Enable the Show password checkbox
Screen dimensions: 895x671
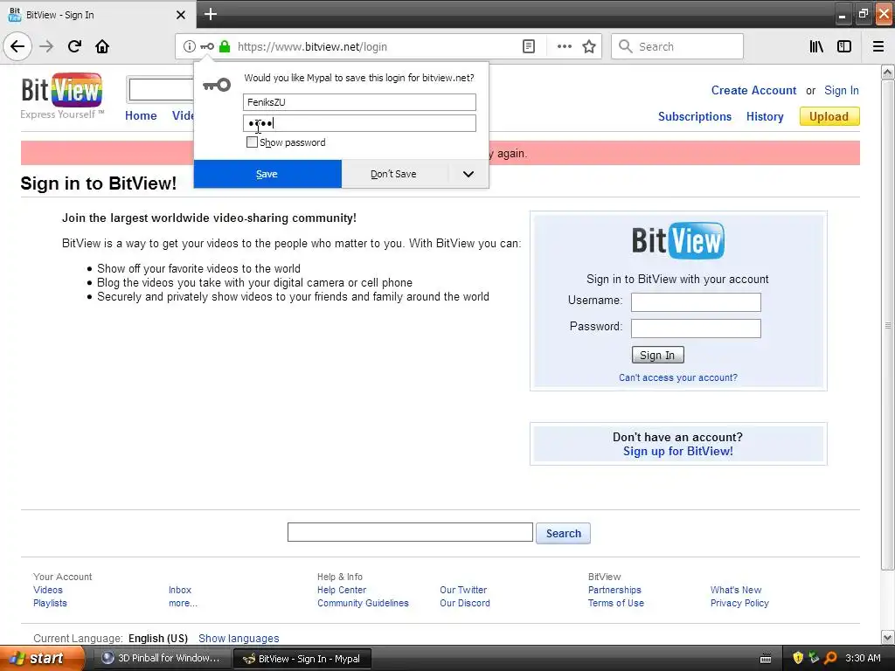[252, 142]
